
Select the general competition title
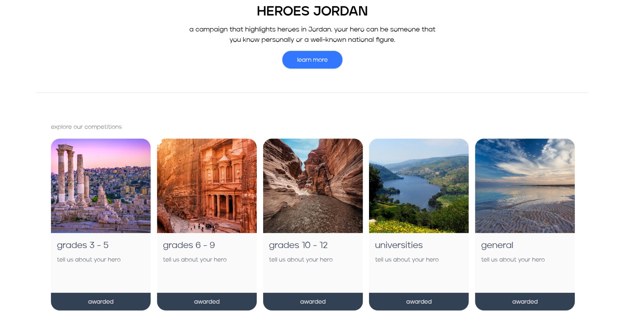497,245
